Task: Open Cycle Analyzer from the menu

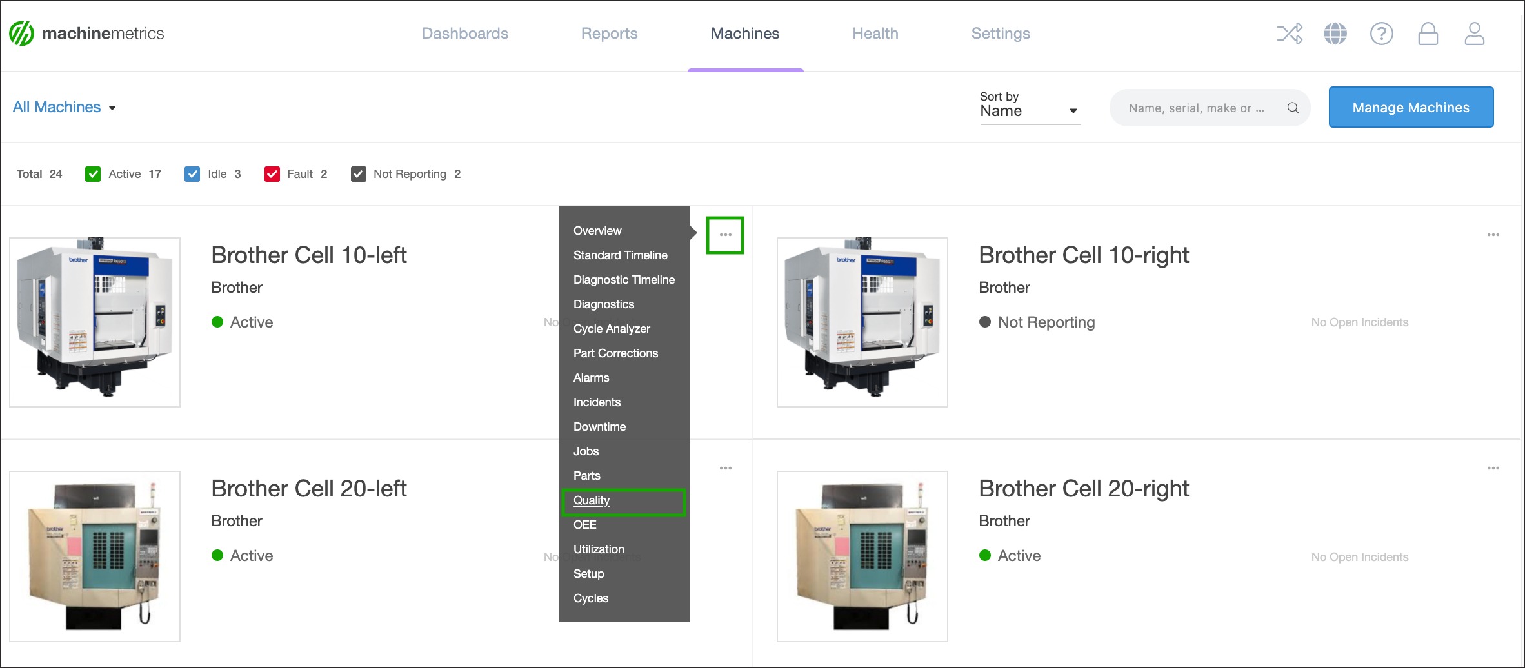Action: pos(612,329)
